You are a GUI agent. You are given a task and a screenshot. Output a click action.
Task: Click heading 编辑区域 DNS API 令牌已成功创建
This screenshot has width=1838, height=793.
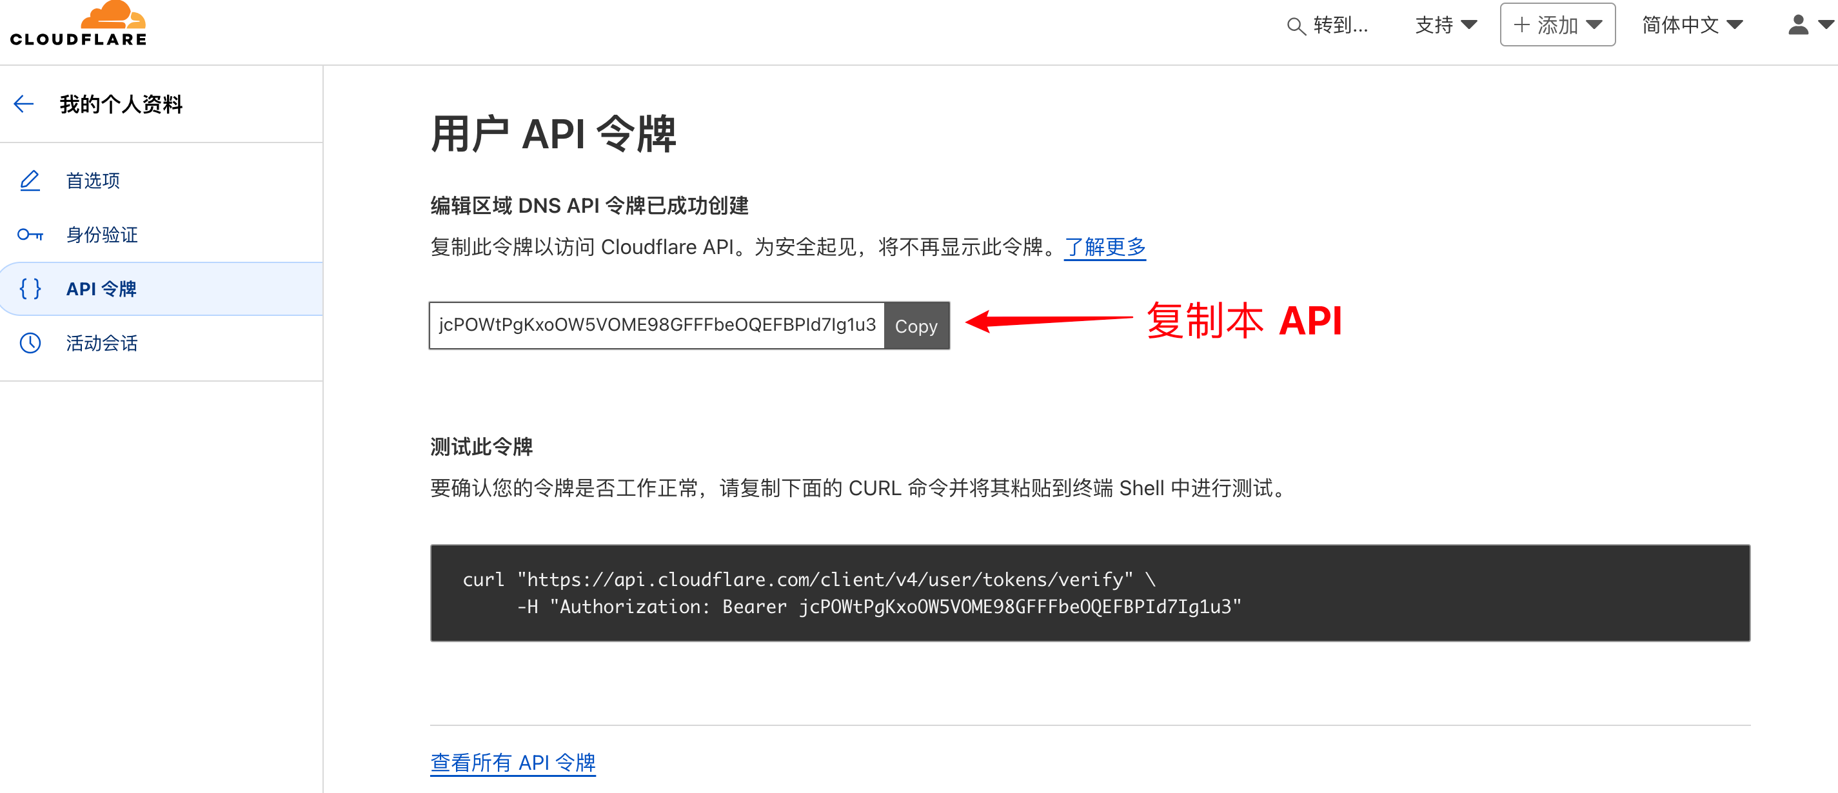click(589, 206)
